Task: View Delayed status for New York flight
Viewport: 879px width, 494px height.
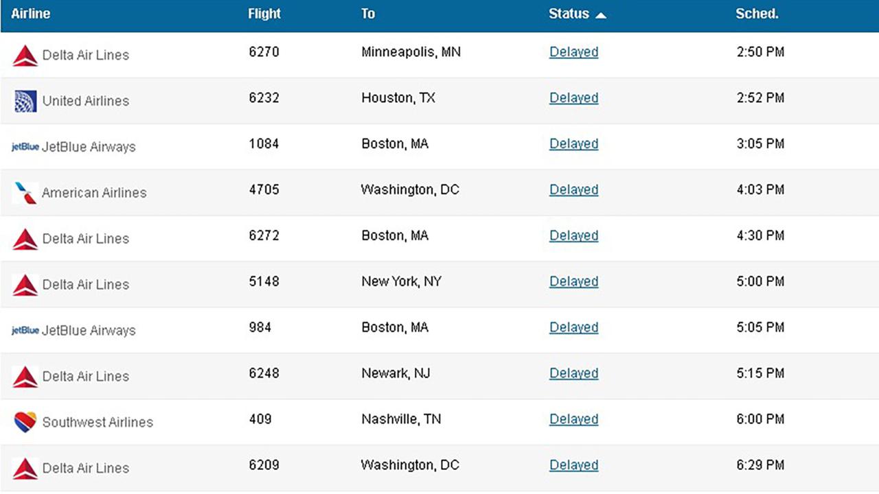Action: point(573,281)
